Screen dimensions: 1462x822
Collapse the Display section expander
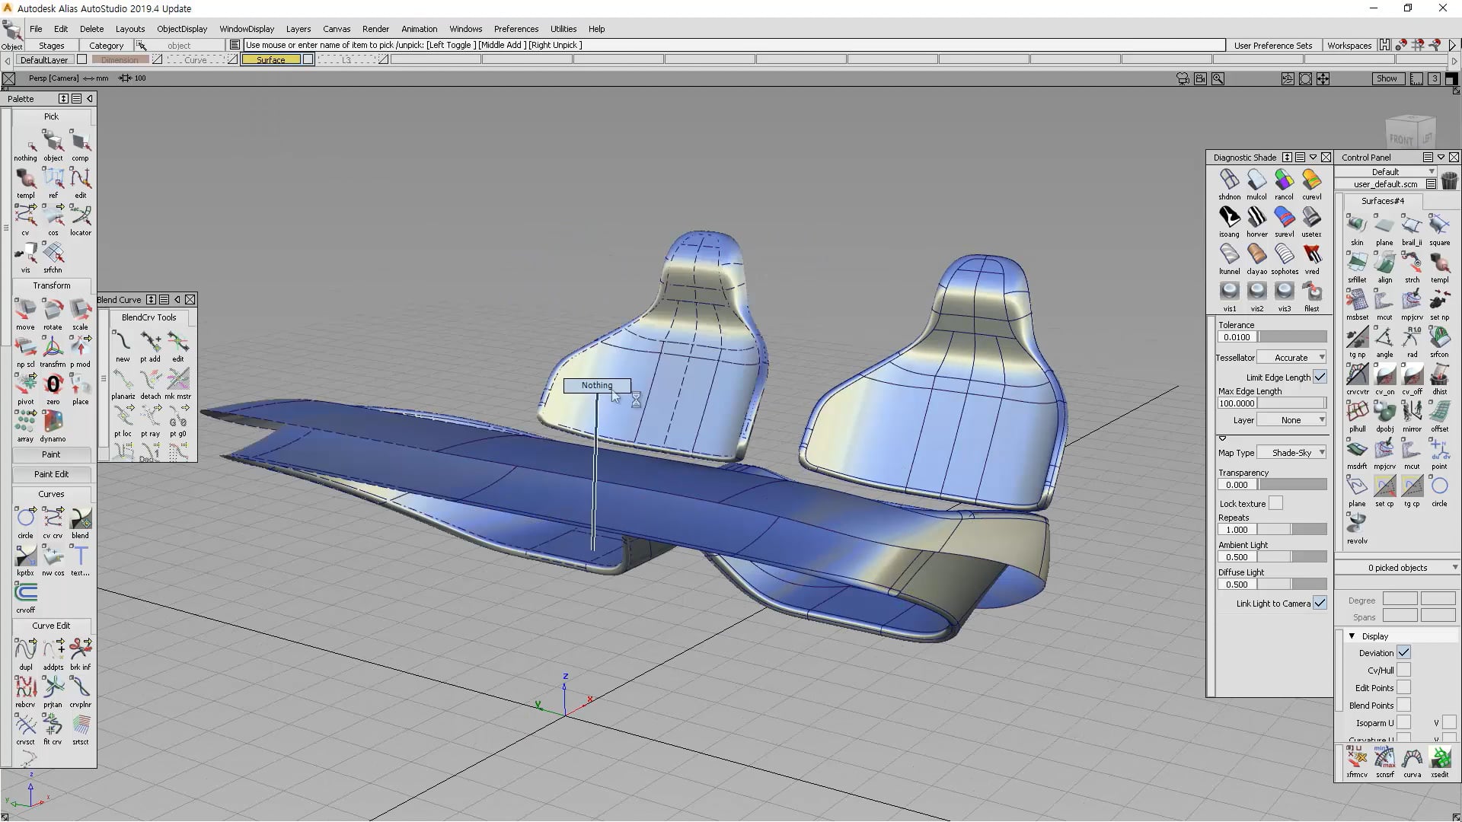click(x=1352, y=636)
